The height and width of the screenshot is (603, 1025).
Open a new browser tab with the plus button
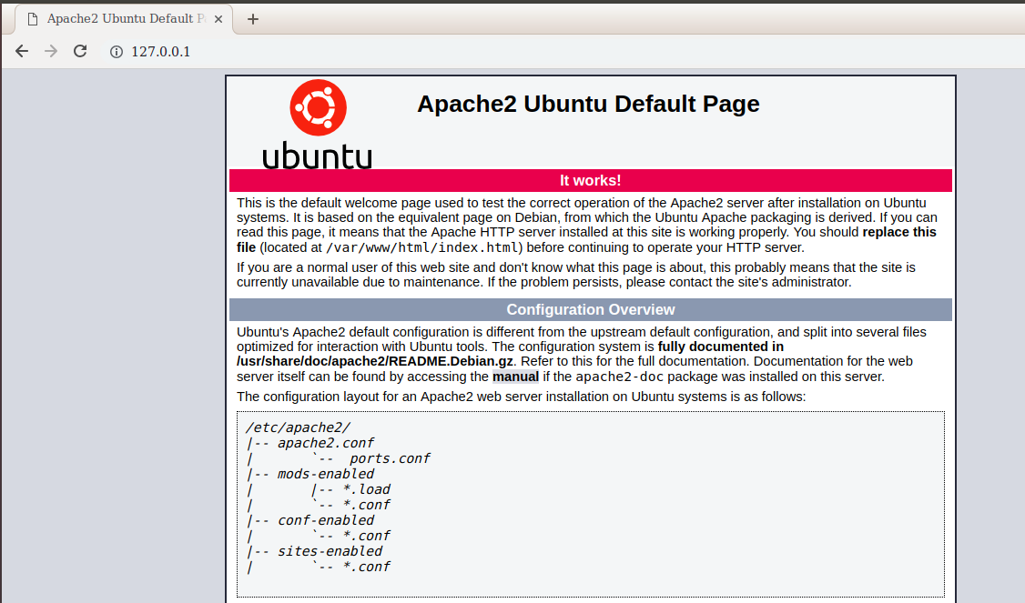253,18
